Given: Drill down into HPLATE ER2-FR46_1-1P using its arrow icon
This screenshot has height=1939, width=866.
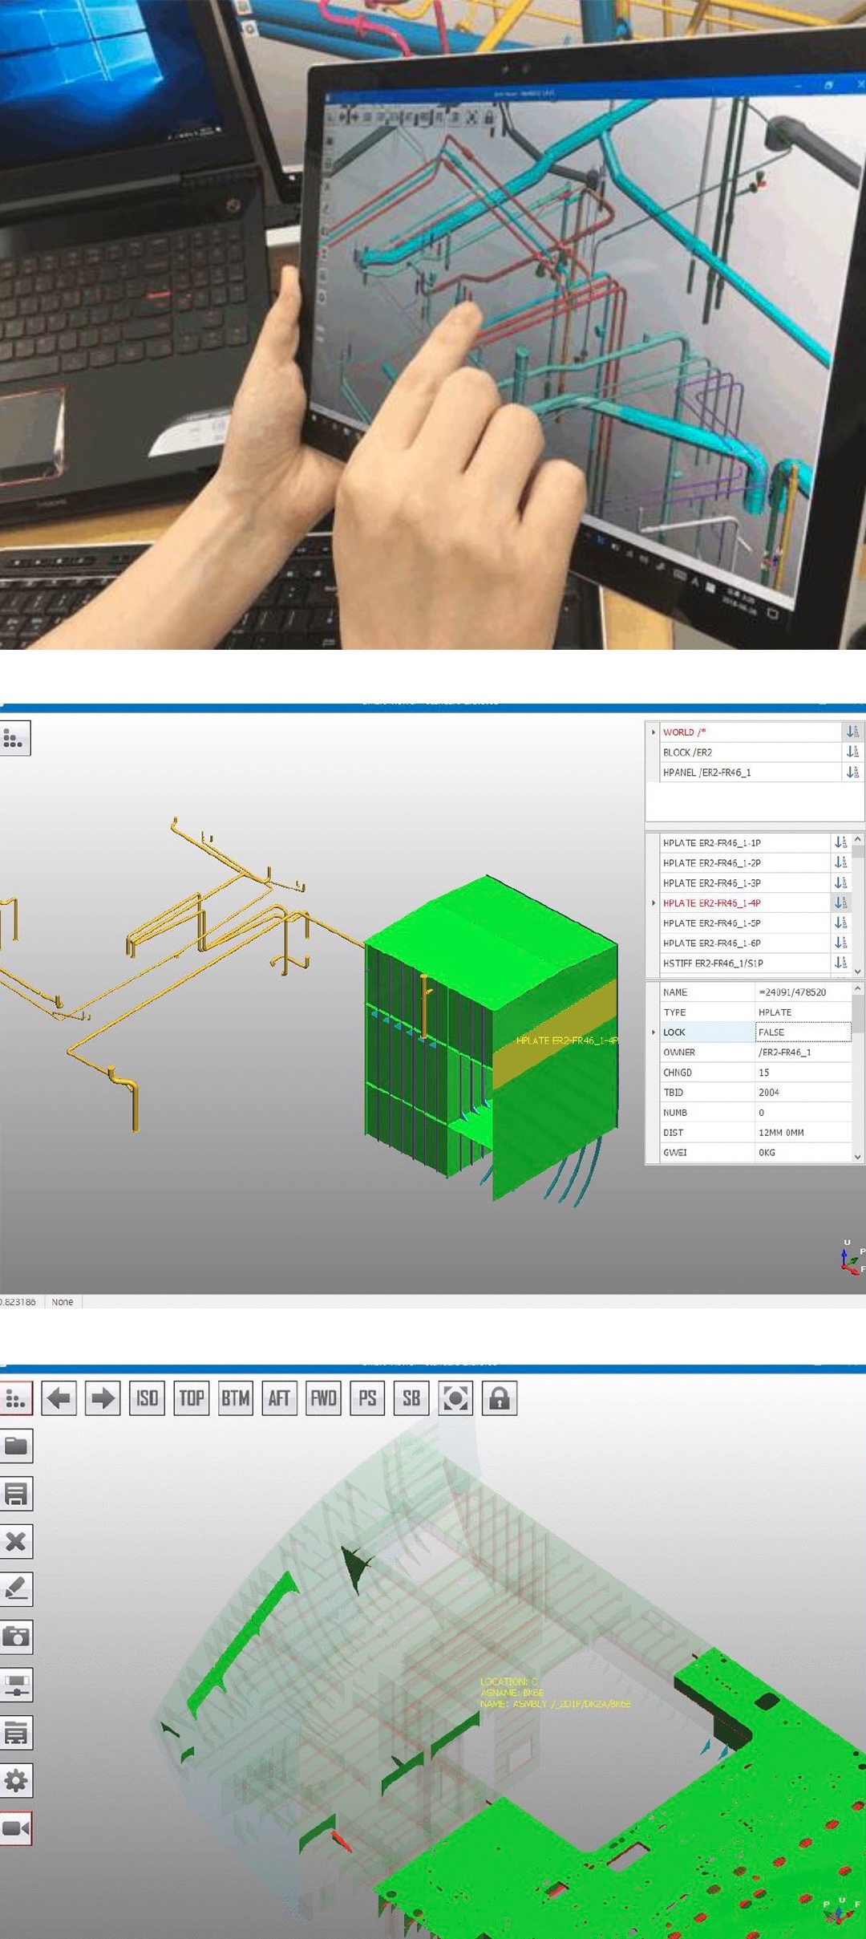Looking at the screenshot, I should 840,842.
